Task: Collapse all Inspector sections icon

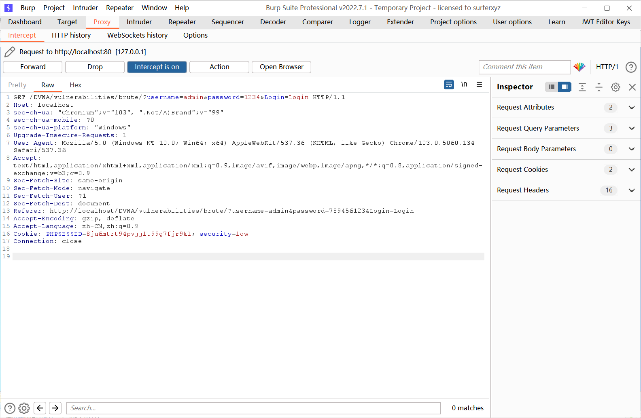Action: click(x=599, y=87)
